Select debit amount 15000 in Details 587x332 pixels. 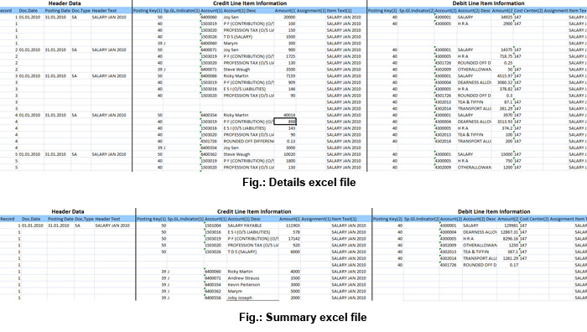506,154
